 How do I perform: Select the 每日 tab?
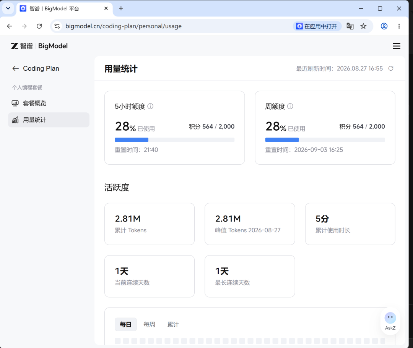[x=126, y=324]
